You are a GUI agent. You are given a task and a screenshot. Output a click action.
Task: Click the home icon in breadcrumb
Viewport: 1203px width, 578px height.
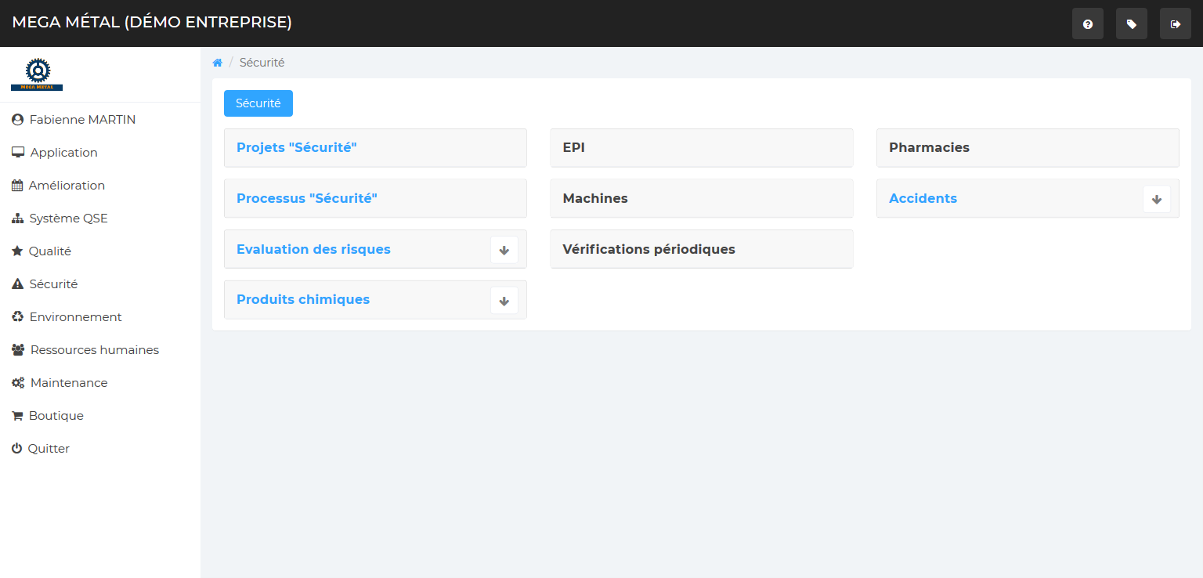(x=218, y=63)
